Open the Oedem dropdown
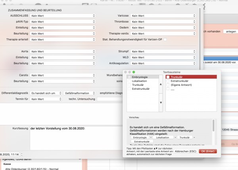This screenshot has height=170, width=238. tap(163, 28)
